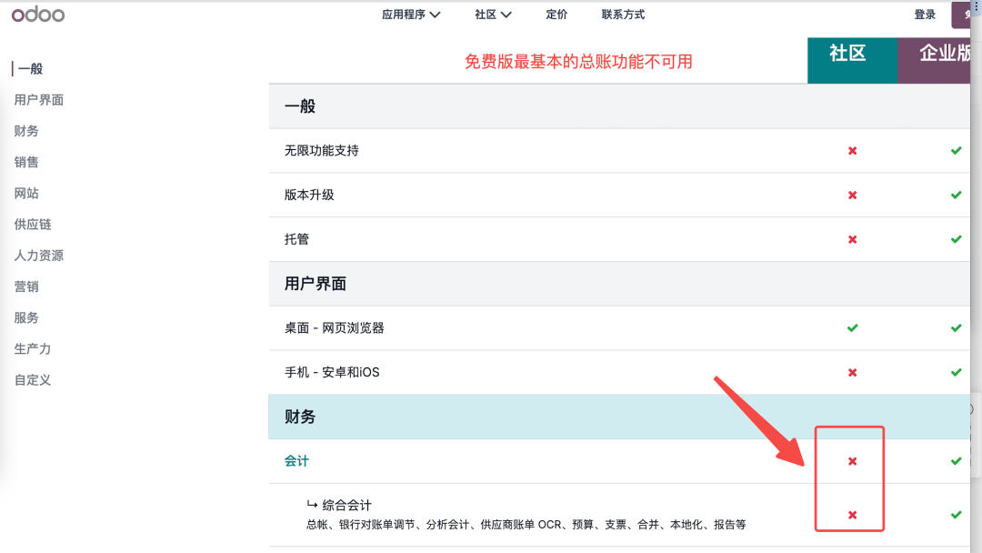Click the red cross for 综合会计
Screen dimensions: 982x553
[x=852, y=516]
